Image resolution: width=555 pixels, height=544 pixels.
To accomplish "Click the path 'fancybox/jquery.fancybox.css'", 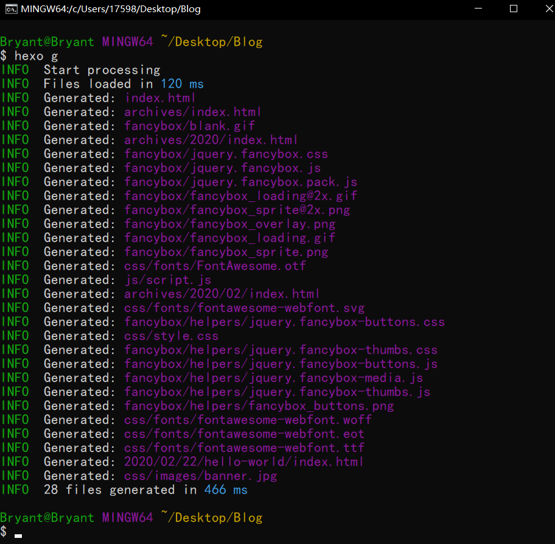I will pos(226,154).
